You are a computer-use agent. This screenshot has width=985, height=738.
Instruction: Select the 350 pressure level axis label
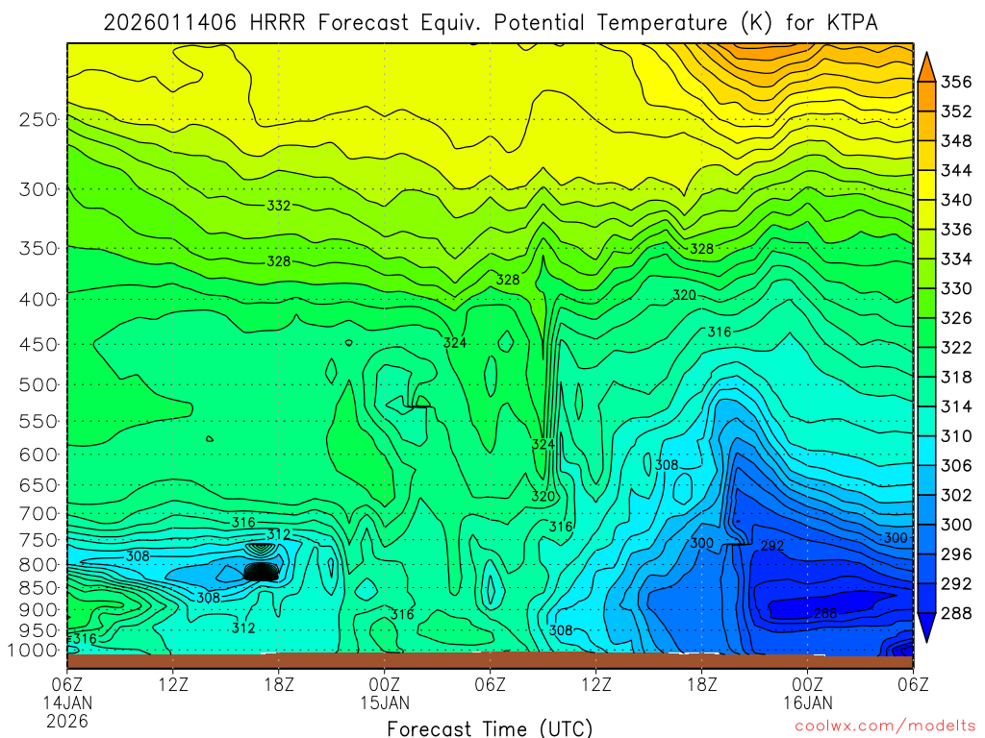click(x=38, y=249)
